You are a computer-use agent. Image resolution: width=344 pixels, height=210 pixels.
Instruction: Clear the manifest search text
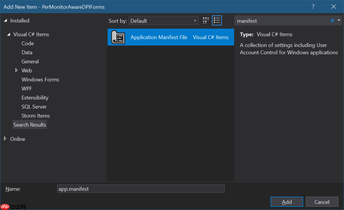(x=332, y=21)
